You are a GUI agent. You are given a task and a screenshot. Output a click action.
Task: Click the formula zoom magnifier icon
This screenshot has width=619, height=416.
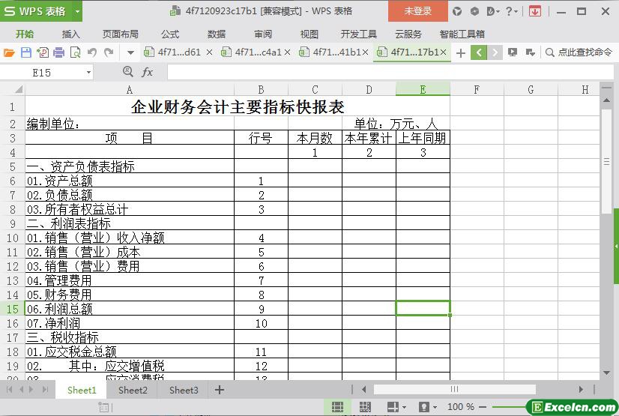coord(127,71)
